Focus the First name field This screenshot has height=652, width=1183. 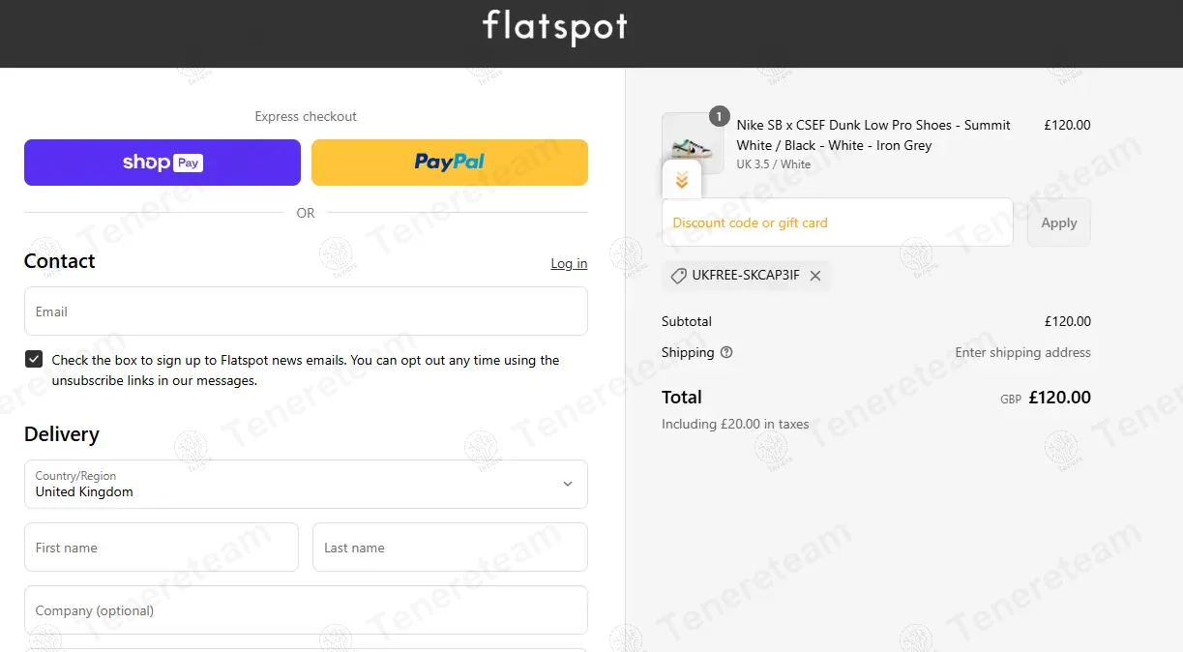click(162, 548)
